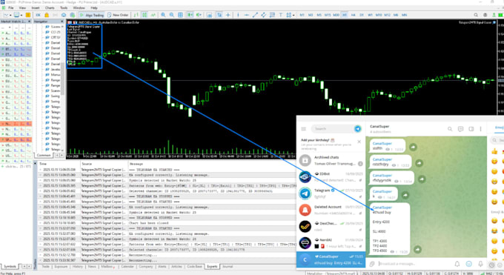Open the NerdAI chat

331,243
